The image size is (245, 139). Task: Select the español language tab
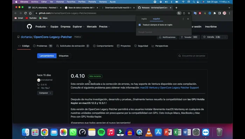[x=156, y=19]
